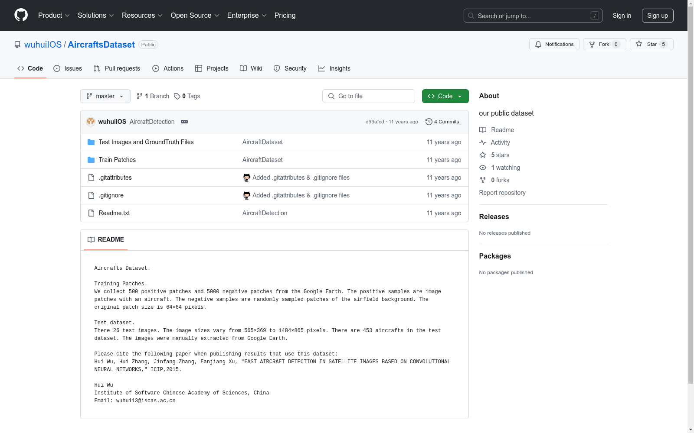
Task: Fork this repository
Action: point(604,44)
